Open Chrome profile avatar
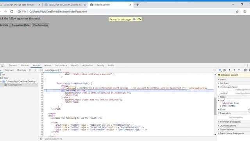250x141 pixels. [x=245, y=11]
